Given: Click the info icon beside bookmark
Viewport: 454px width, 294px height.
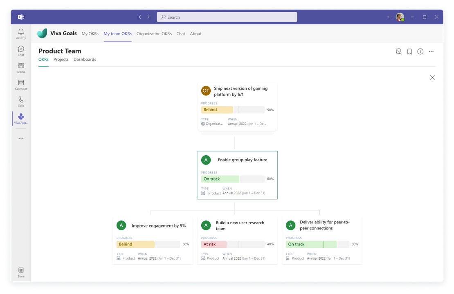Looking at the screenshot, I should pos(420,51).
